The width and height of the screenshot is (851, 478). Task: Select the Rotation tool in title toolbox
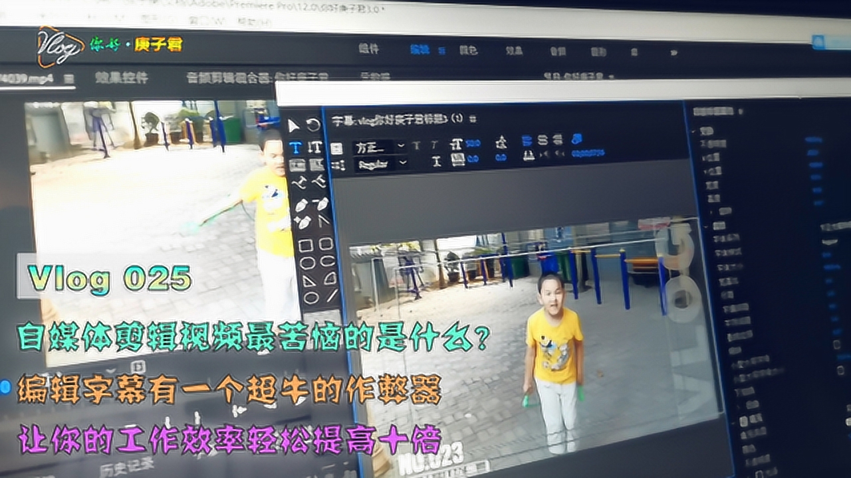(313, 125)
